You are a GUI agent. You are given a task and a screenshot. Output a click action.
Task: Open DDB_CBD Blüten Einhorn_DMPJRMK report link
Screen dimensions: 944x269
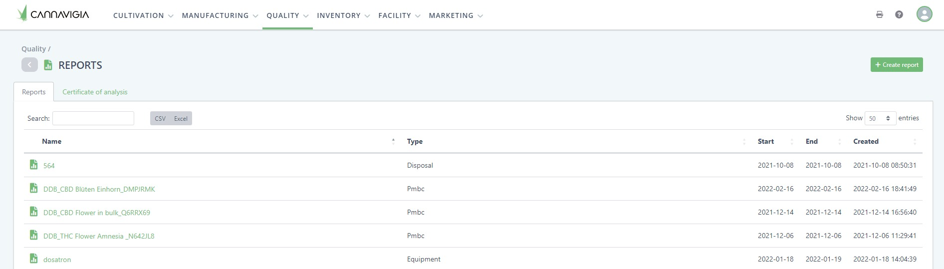(x=99, y=189)
